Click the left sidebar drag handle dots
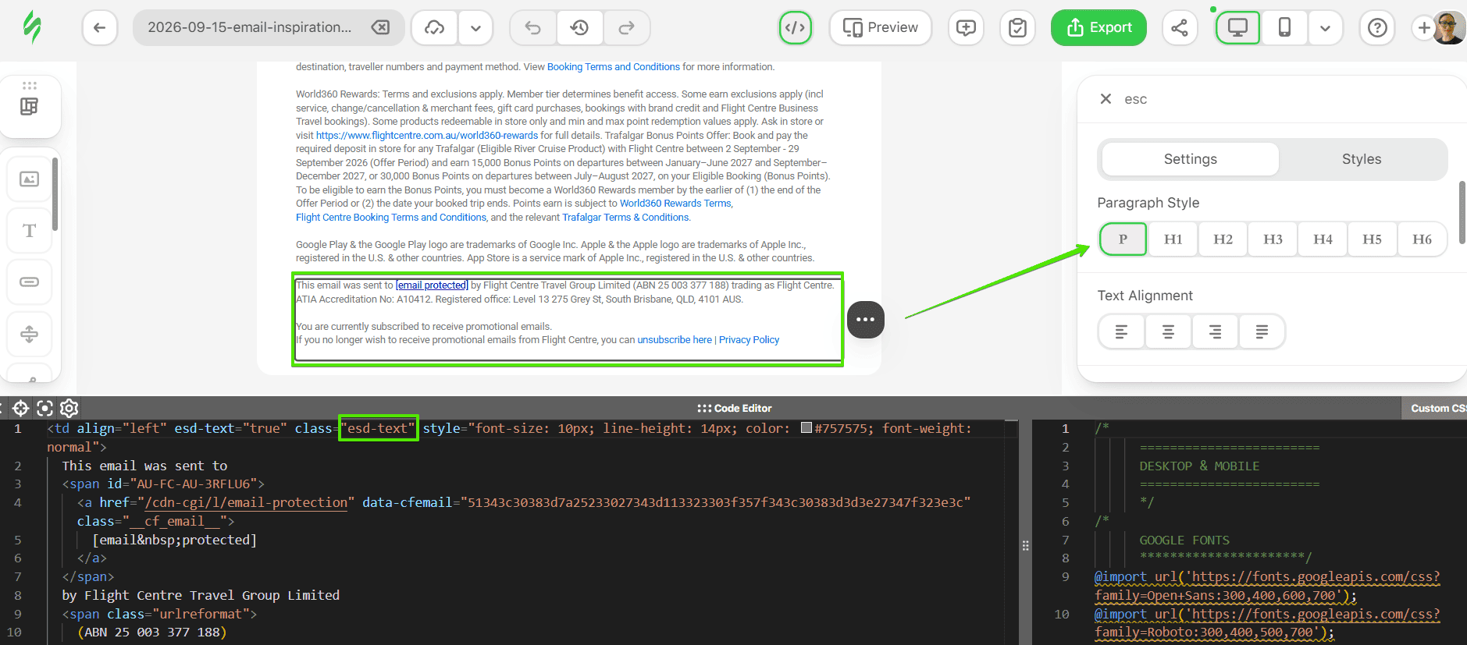 30,85
